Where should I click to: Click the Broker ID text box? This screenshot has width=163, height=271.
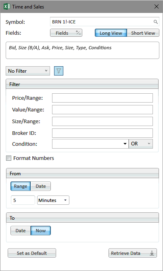point(102,133)
